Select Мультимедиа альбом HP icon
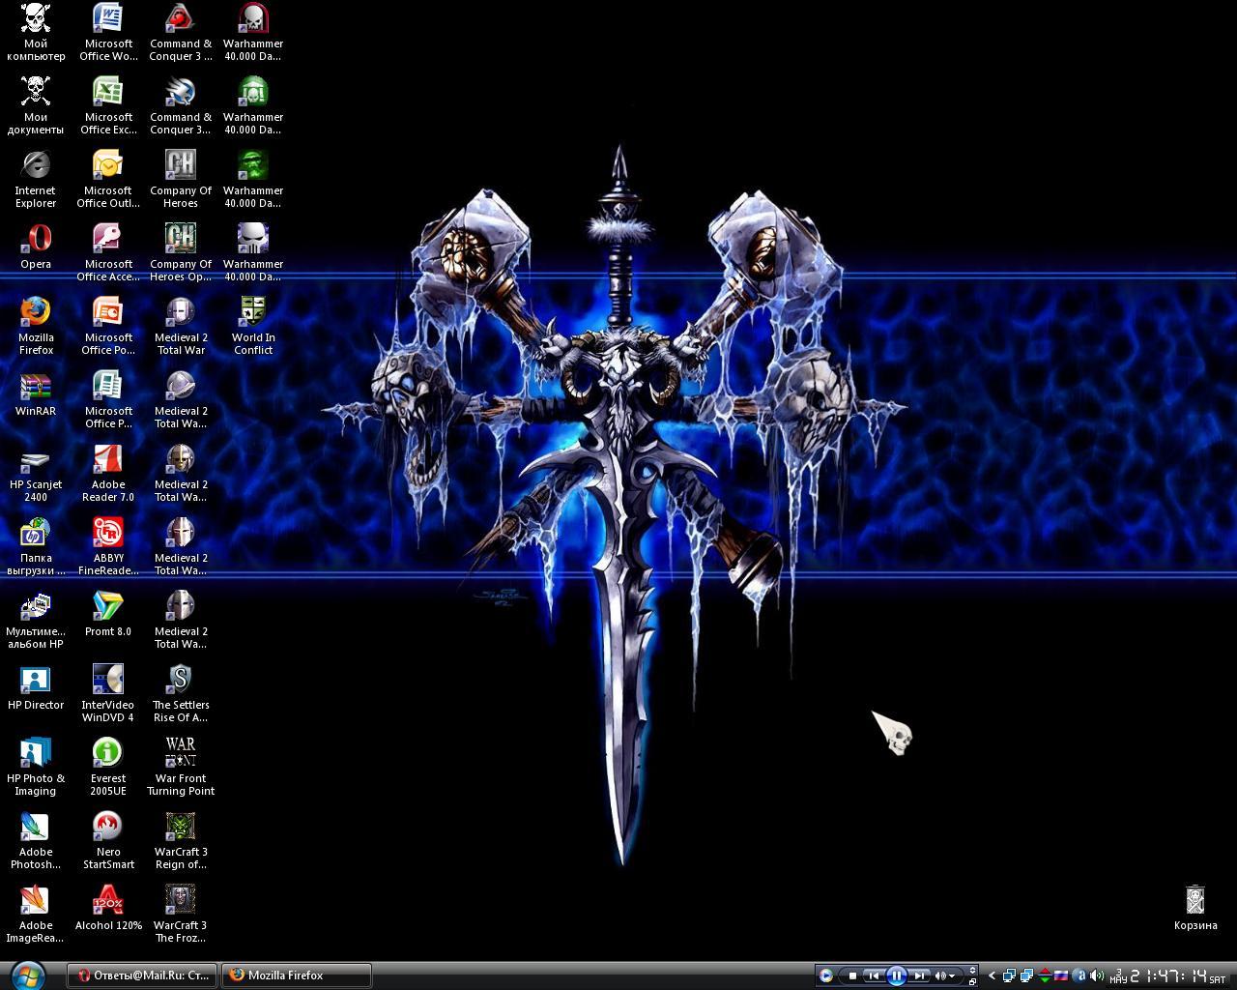Image resolution: width=1237 pixels, height=990 pixels. click(36, 620)
